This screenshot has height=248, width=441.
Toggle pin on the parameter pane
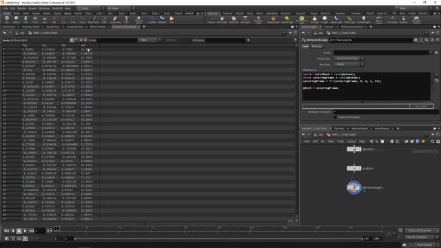pos(433,33)
